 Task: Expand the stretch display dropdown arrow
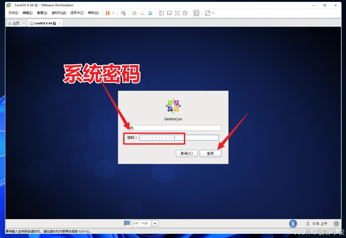[x=213, y=13]
